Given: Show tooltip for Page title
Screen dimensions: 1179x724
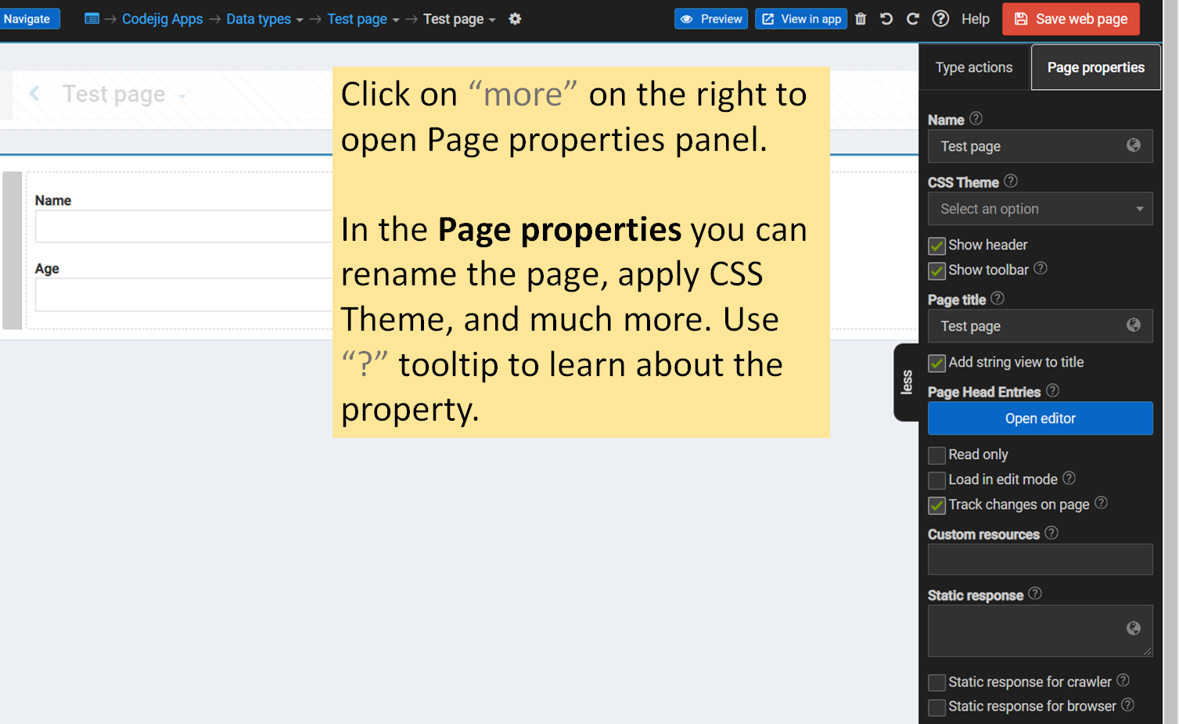Looking at the screenshot, I should (x=997, y=299).
